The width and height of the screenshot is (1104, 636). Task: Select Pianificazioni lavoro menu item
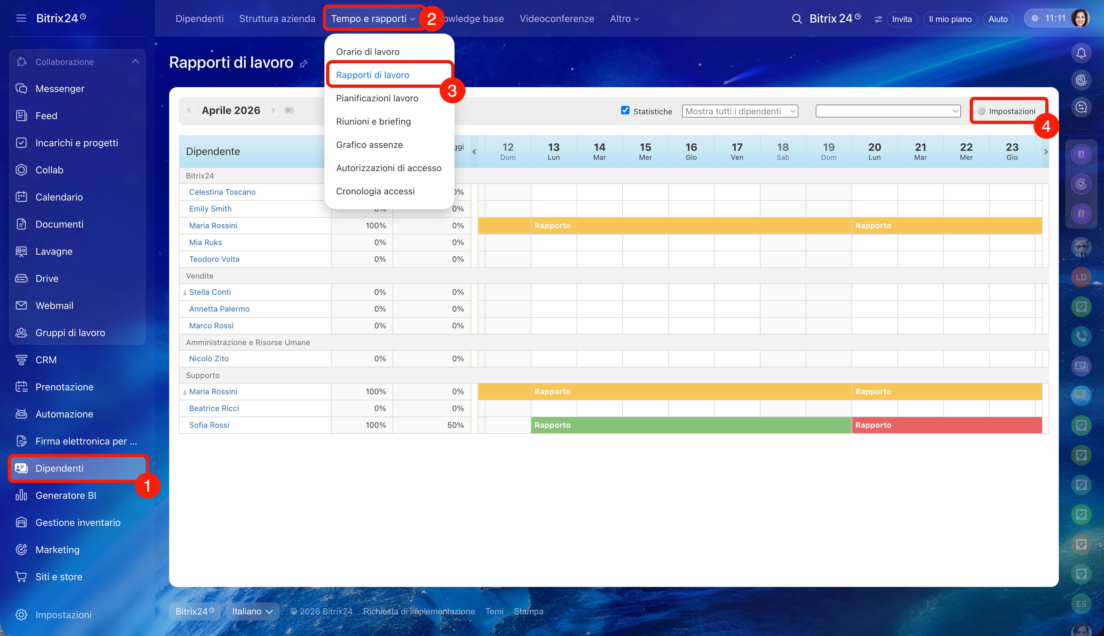377,98
